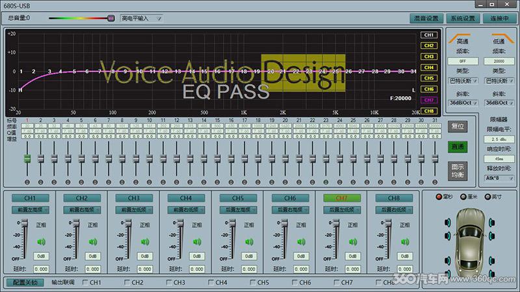Mute the CH5 output speaker icon

coord(249,241)
